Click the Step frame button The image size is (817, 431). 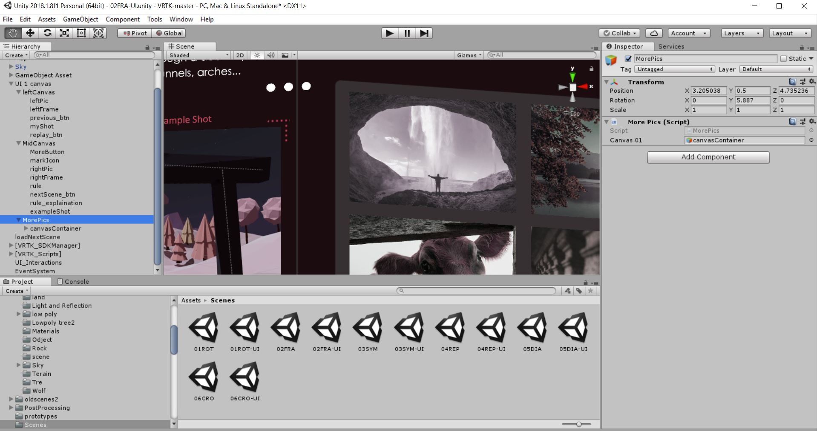click(x=424, y=33)
